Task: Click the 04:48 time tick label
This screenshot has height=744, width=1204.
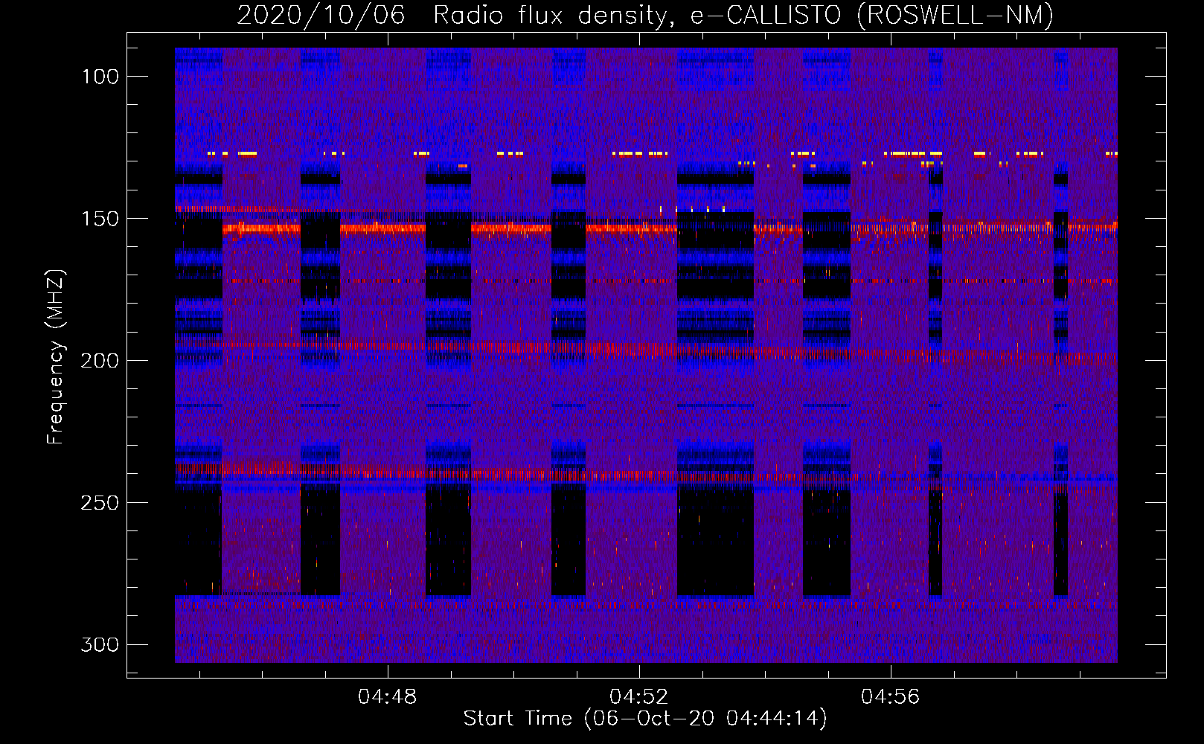Action: pos(388,697)
